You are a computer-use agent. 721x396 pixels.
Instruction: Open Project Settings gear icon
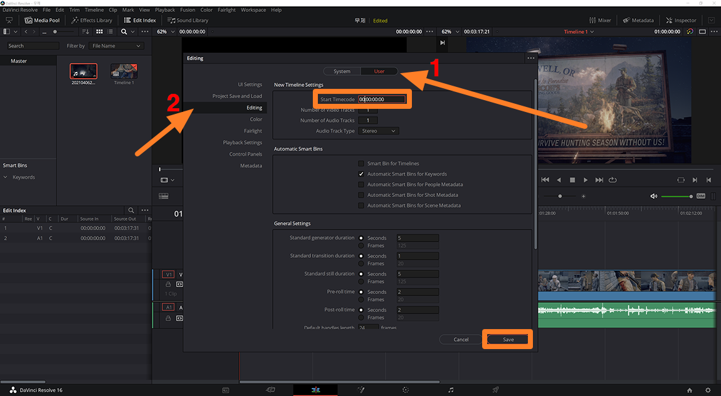(708, 390)
